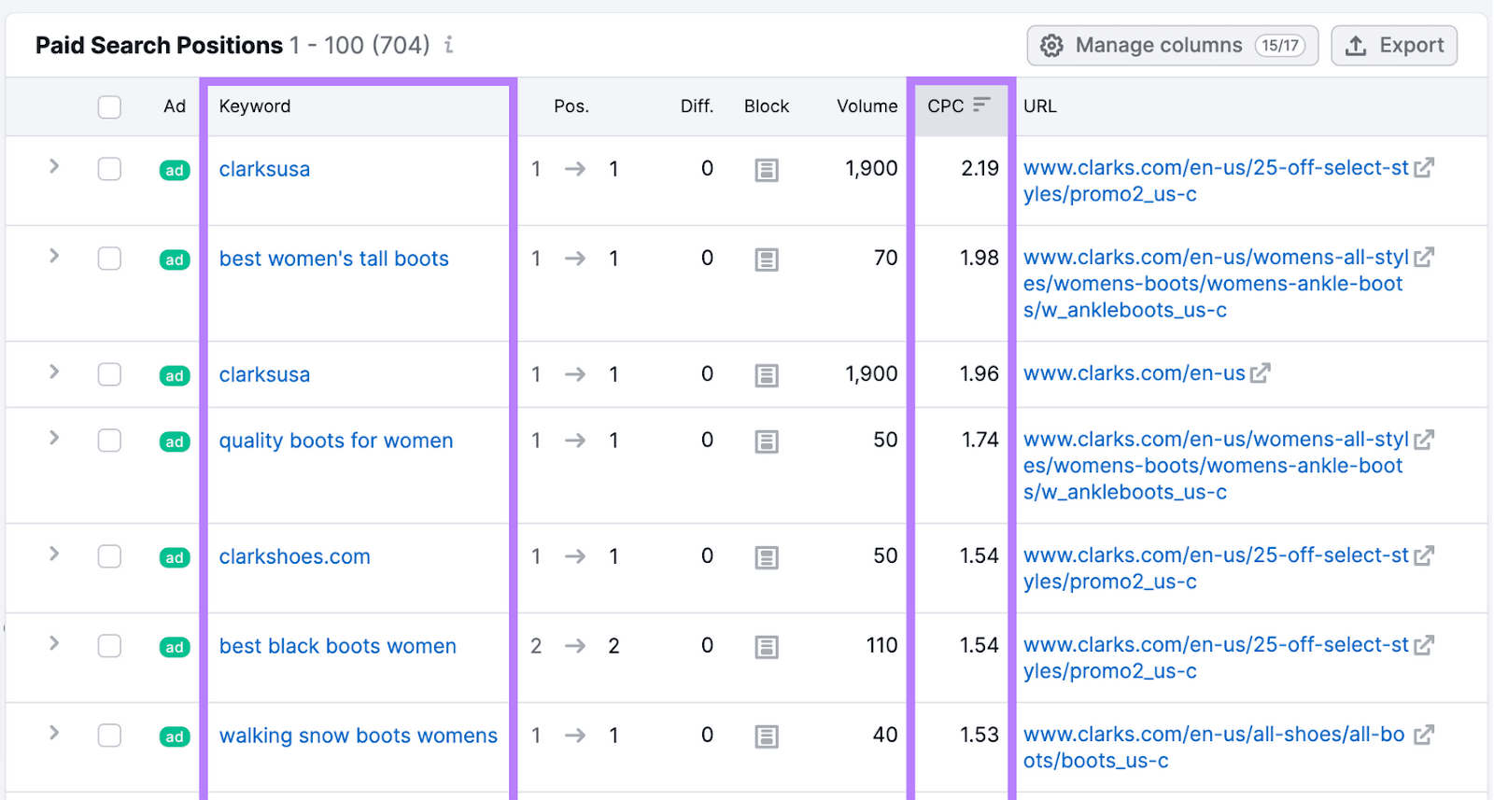Click the ad badge for walking snow boots womens
1494x800 pixels.
coord(175,737)
